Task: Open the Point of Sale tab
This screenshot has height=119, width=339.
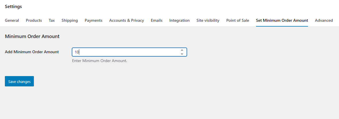Action: click(238, 20)
